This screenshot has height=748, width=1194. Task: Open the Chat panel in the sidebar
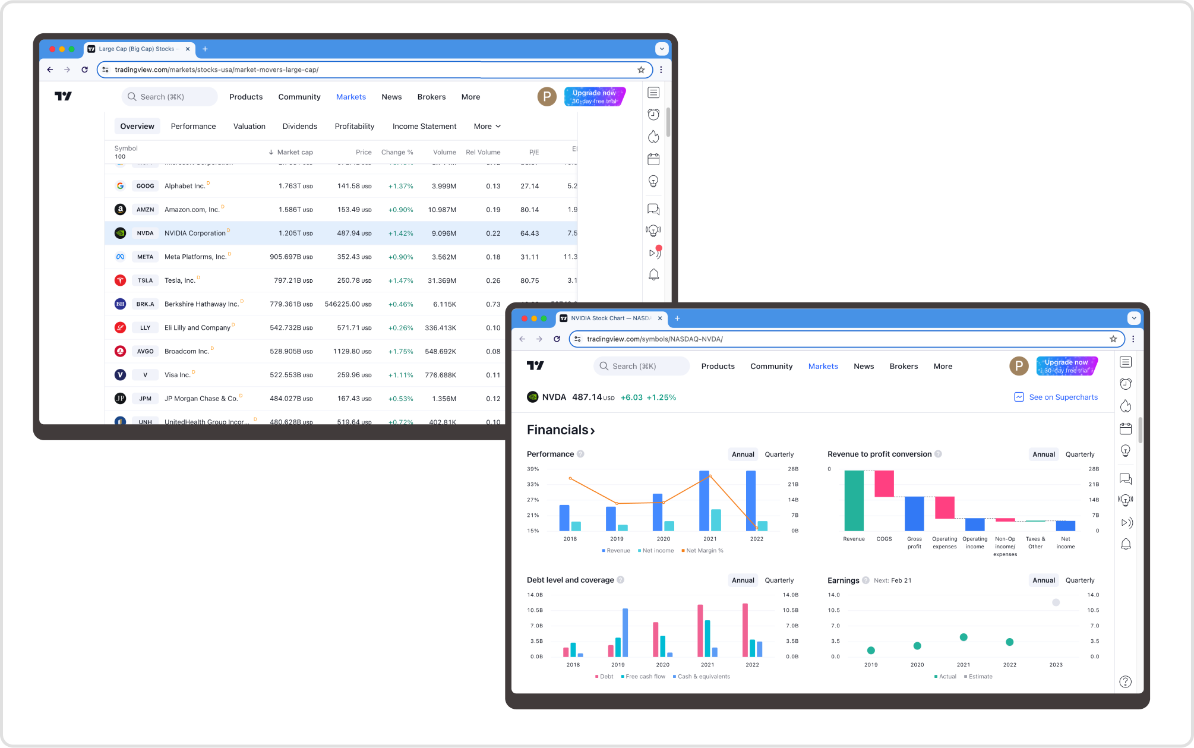click(1125, 478)
